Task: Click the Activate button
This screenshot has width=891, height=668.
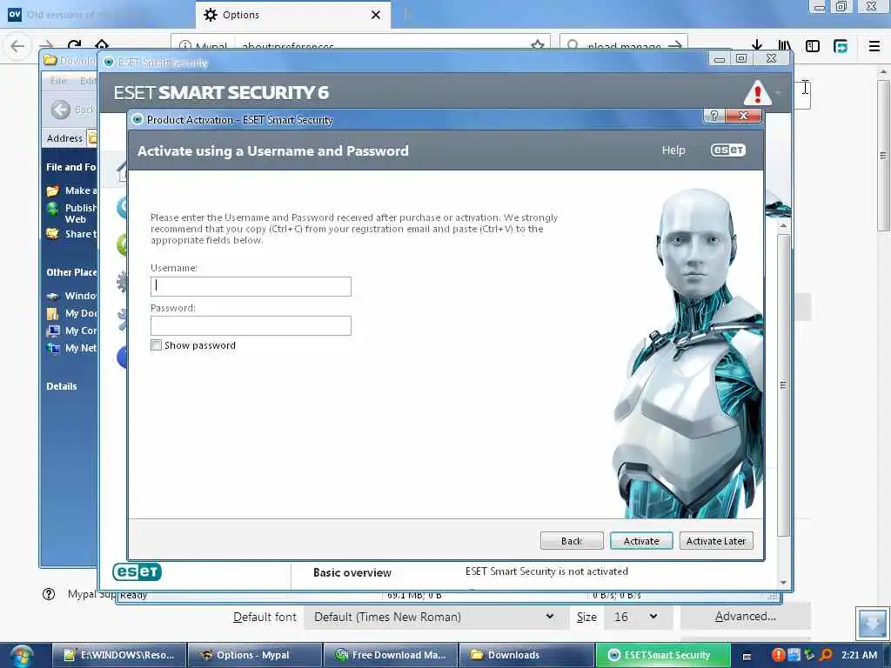Action: tap(641, 541)
